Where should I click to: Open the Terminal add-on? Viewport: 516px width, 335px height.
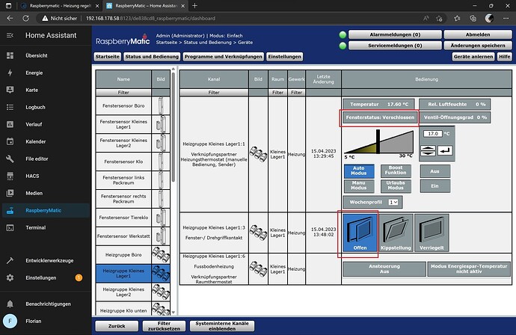[x=36, y=227]
